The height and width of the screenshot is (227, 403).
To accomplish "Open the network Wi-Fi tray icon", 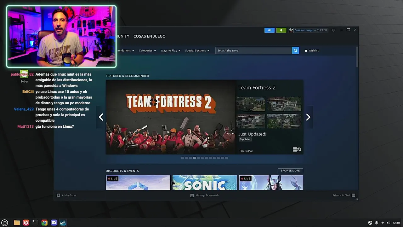I will [383, 223].
